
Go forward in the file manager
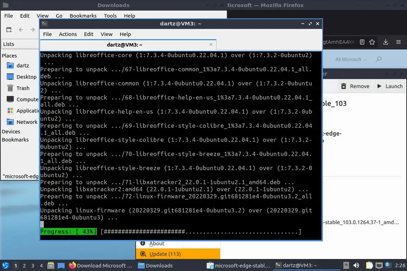coord(33,30)
